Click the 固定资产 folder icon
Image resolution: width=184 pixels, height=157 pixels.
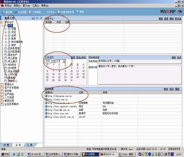(6, 55)
